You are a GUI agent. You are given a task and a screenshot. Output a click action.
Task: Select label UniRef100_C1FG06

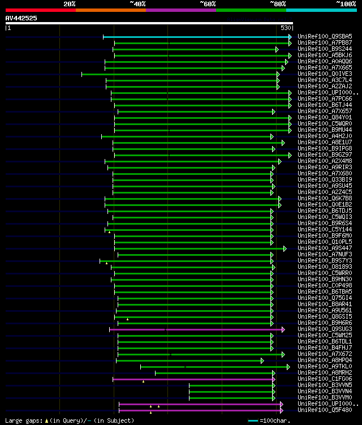[325, 379]
